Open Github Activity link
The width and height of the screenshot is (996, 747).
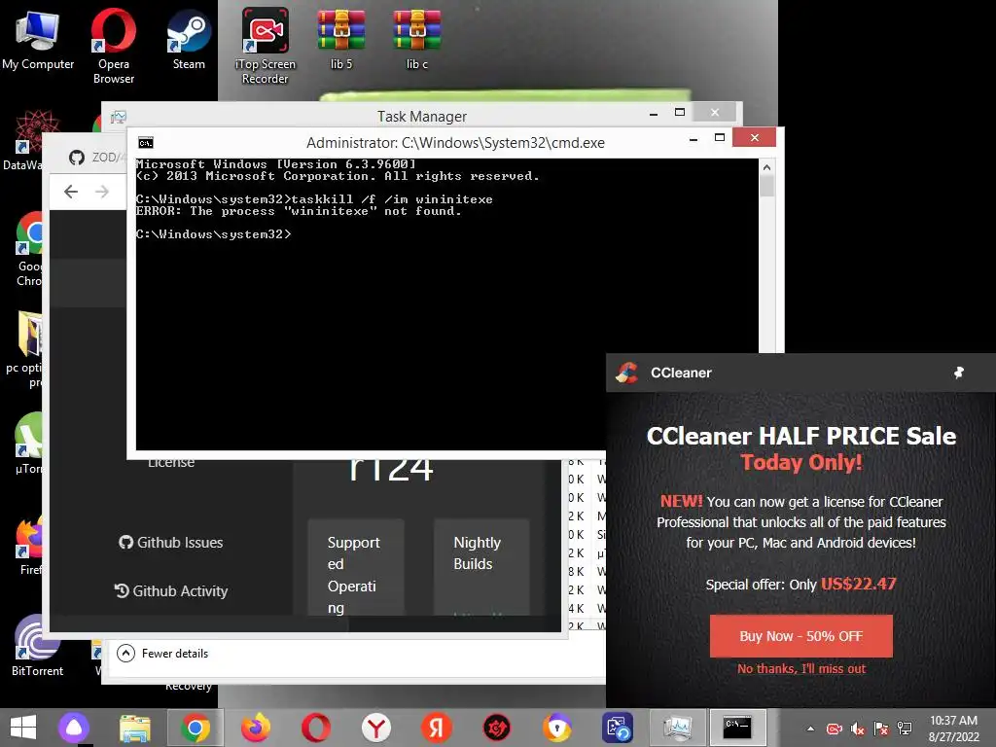[x=171, y=590]
